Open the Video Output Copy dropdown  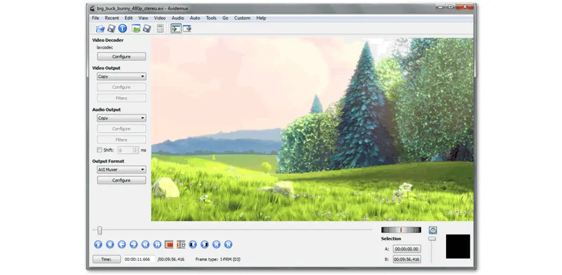tap(121, 76)
